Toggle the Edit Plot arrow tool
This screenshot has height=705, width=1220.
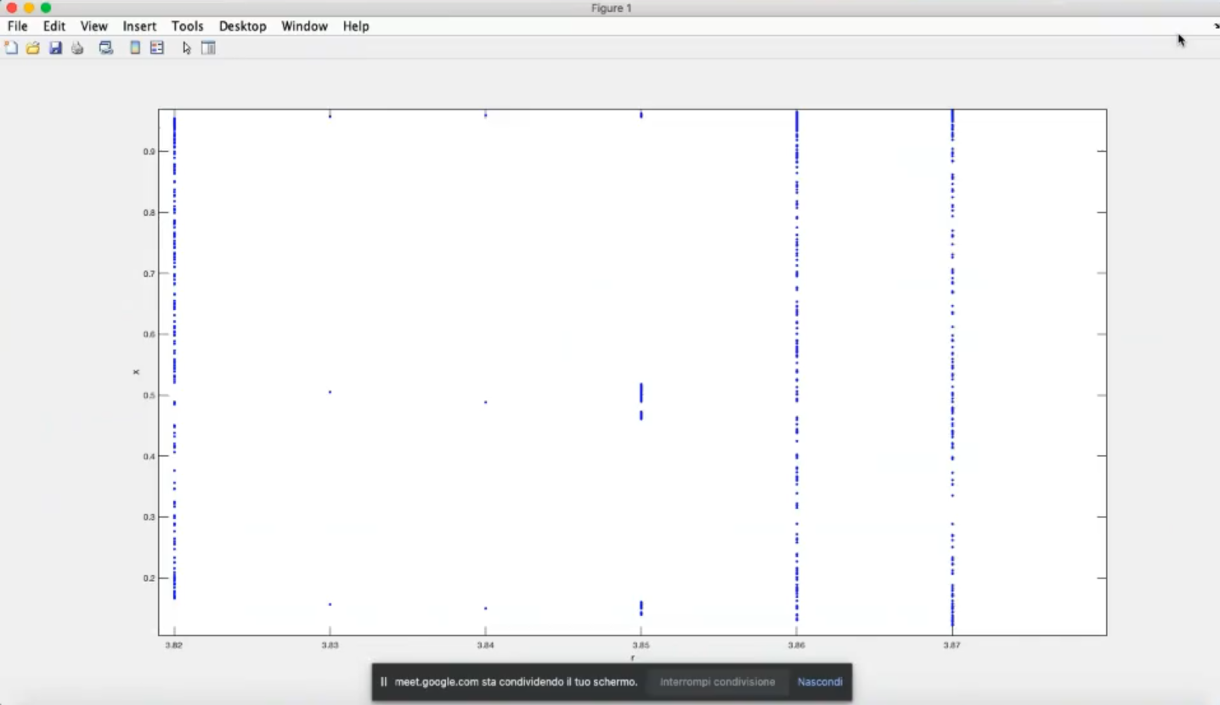coord(187,48)
